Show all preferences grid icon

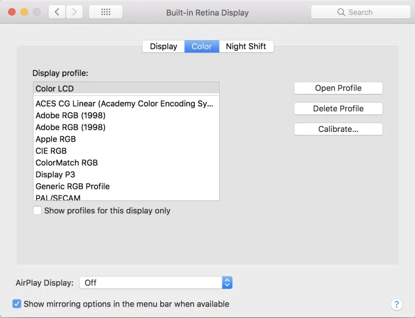105,12
